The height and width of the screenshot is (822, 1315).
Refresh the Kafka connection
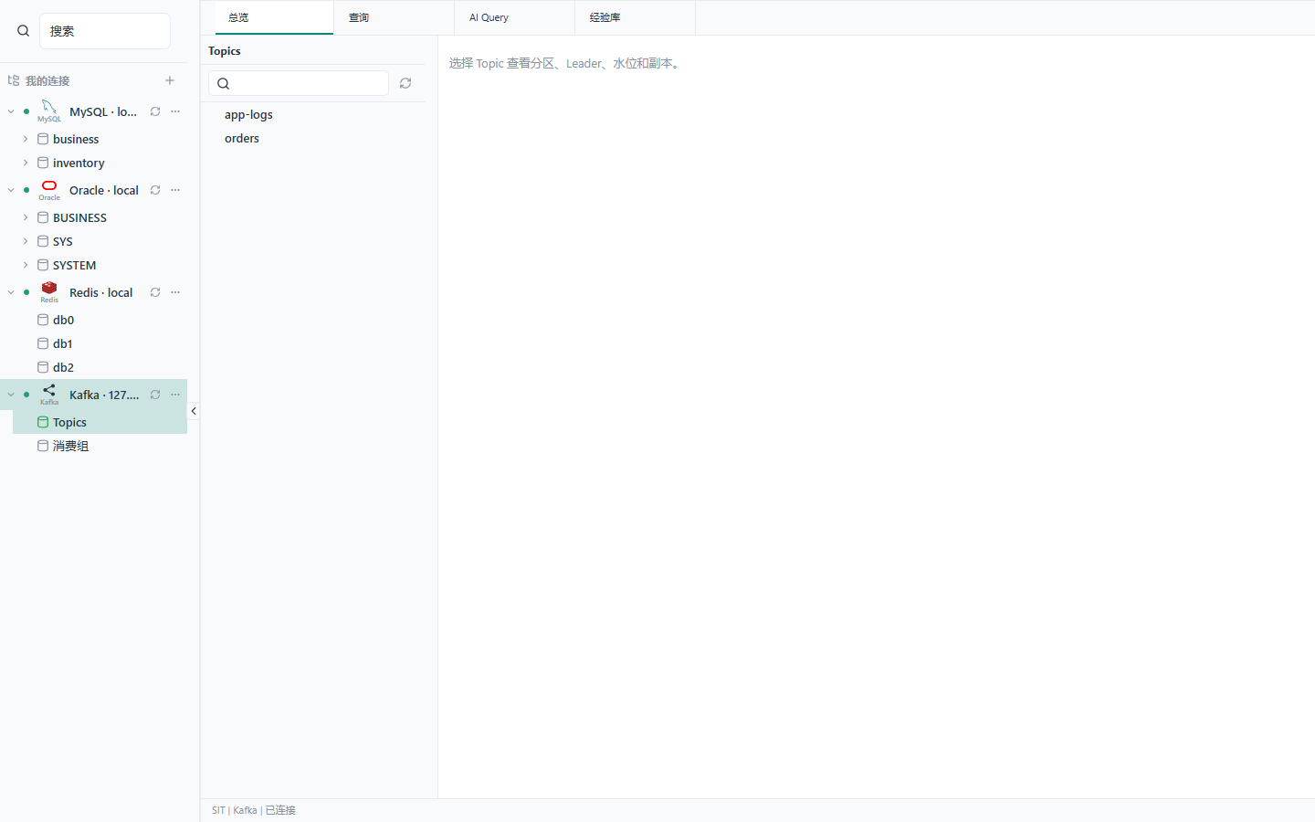tap(155, 395)
